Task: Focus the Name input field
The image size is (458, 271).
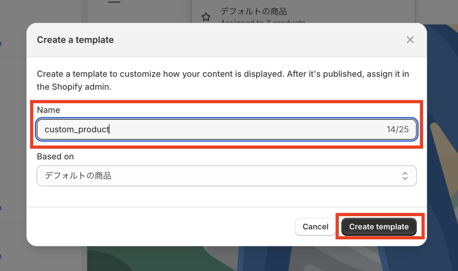Action: (x=226, y=129)
